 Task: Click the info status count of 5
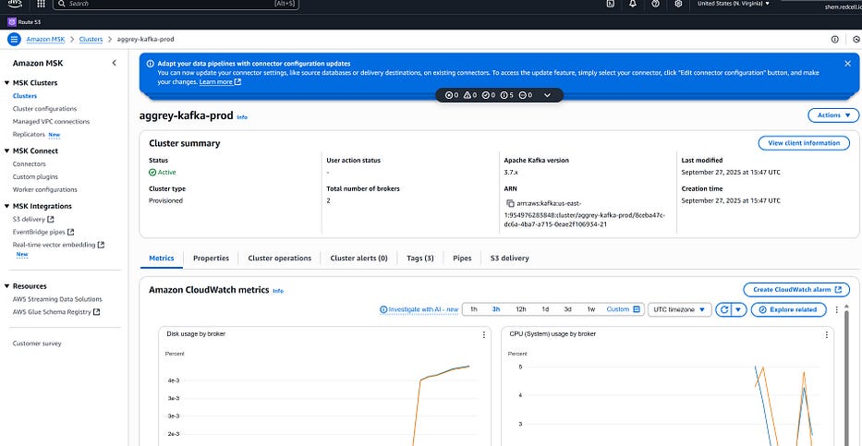tap(507, 95)
